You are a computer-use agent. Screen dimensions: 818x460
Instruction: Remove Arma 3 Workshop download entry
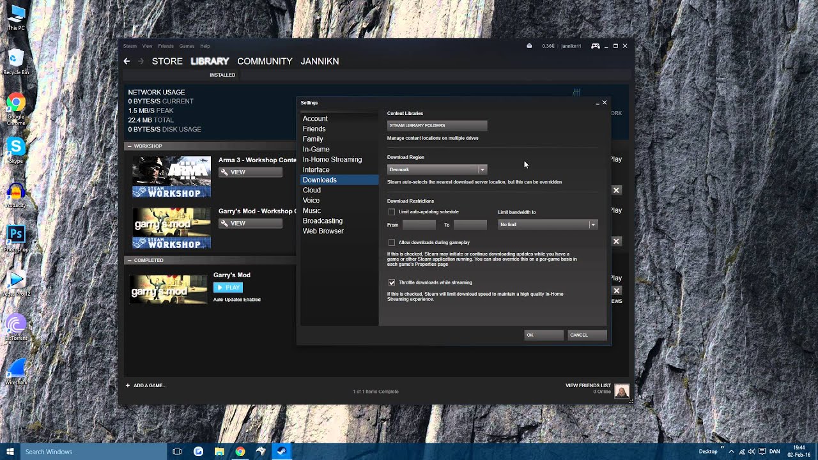616,190
